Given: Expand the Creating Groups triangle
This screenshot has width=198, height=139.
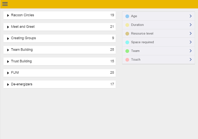Looking at the screenshot, I should (x=8, y=39).
